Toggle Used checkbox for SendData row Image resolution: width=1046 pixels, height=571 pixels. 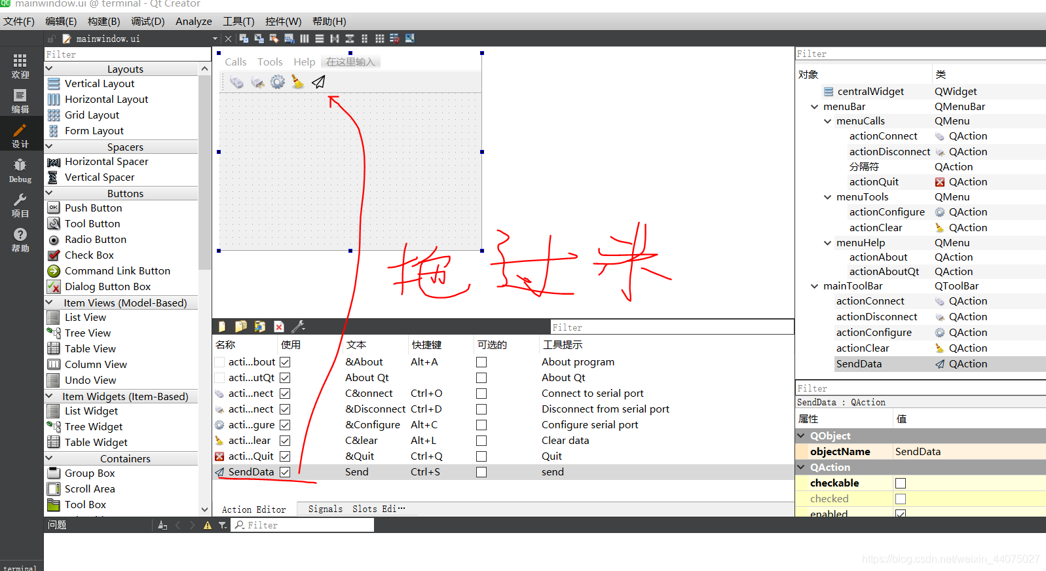pyautogui.click(x=285, y=472)
